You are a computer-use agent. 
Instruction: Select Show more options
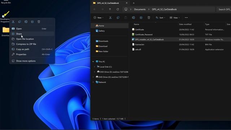[x=32, y=61]
